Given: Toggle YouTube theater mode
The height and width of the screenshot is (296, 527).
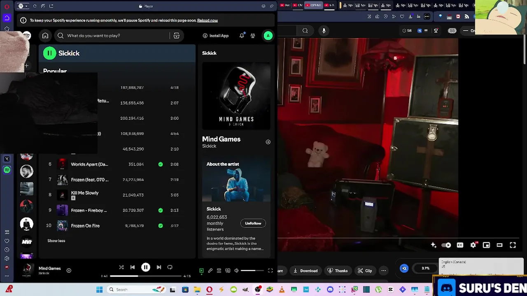Looking at the screenshot, I should [499, 245].
